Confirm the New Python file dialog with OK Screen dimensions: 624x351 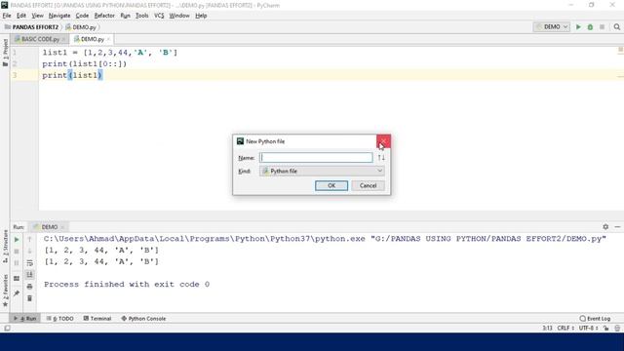click(331, 185)
